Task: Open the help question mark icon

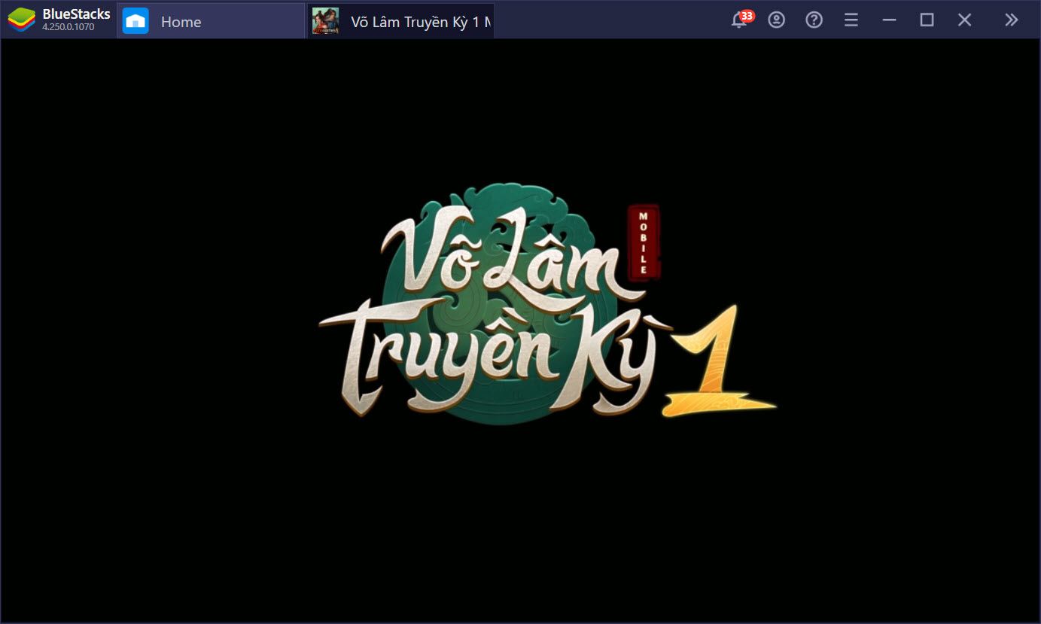Action: click(x=814, y=20)
